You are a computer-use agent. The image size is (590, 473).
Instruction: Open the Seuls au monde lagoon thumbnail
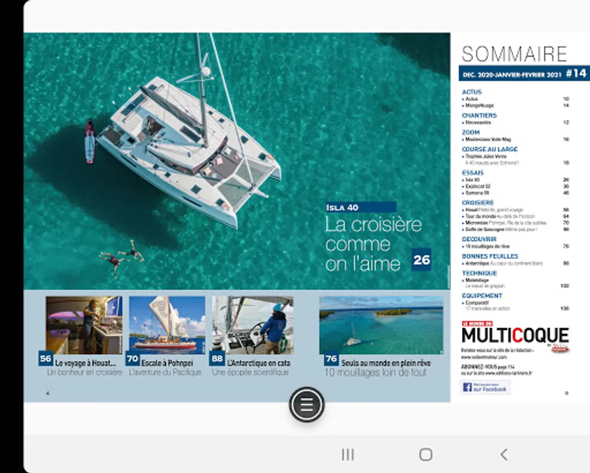click(x=381, y=325)
